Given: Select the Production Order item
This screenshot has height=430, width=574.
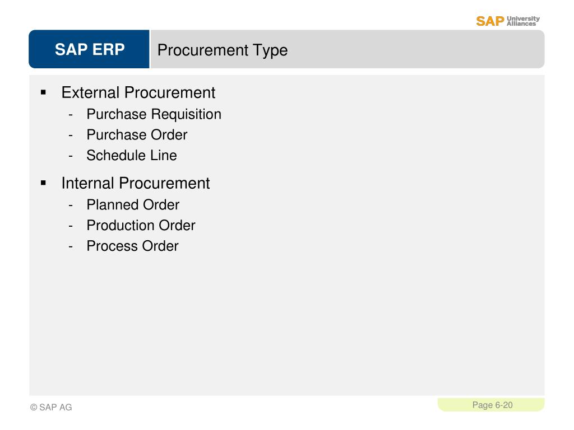Looking at the screenshot, I should click(141, 225).
